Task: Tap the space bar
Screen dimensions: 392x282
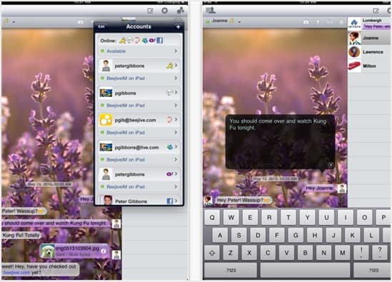Action: pos(305,271)
